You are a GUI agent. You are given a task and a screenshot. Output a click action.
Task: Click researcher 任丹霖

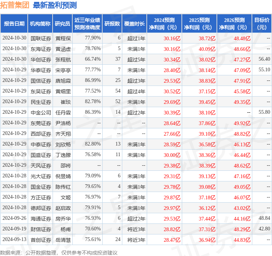pos(63,113)
